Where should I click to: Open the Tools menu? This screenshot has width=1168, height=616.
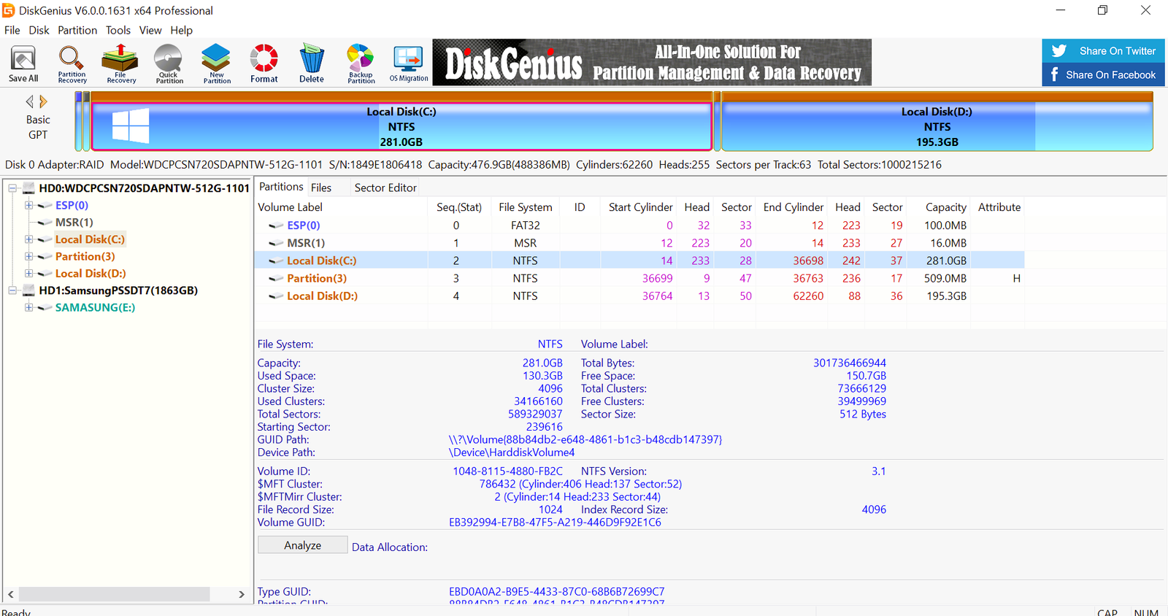point(118,30)
